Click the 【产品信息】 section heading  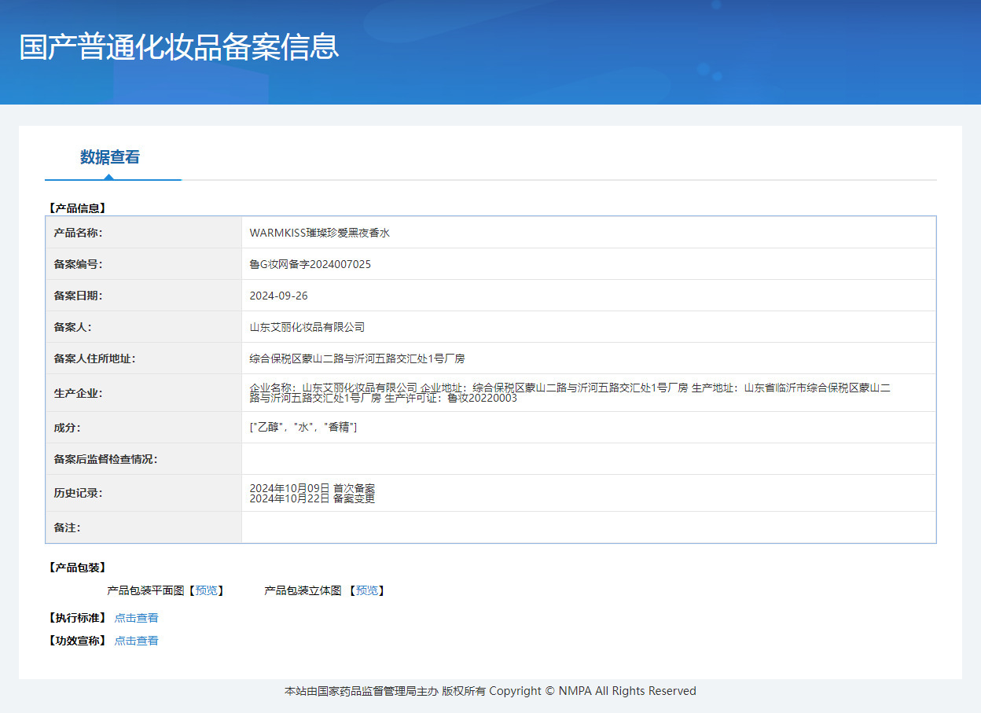click(76, 208)
